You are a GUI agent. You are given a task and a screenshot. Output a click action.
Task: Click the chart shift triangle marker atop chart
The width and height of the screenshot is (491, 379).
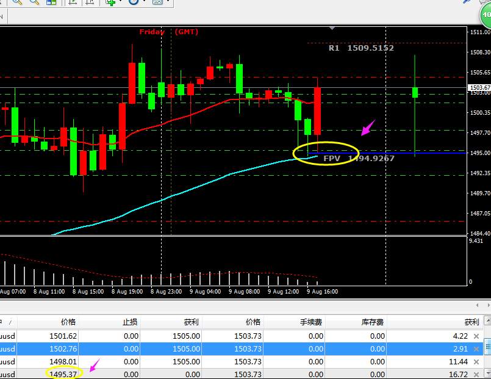tap(332, 29)
